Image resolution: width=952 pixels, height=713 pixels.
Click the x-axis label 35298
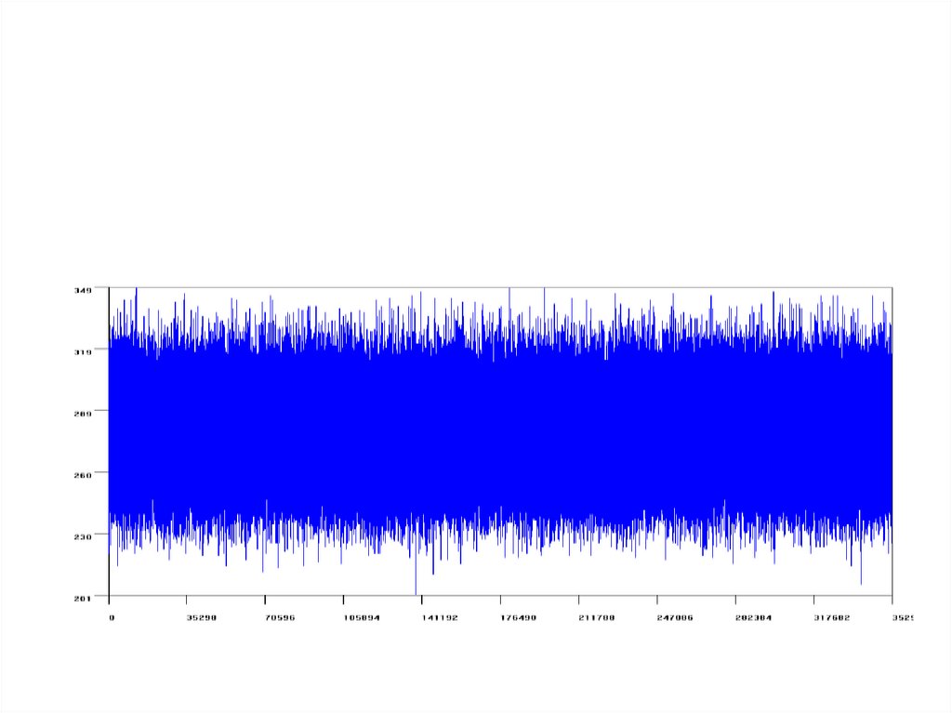(202, 617)
